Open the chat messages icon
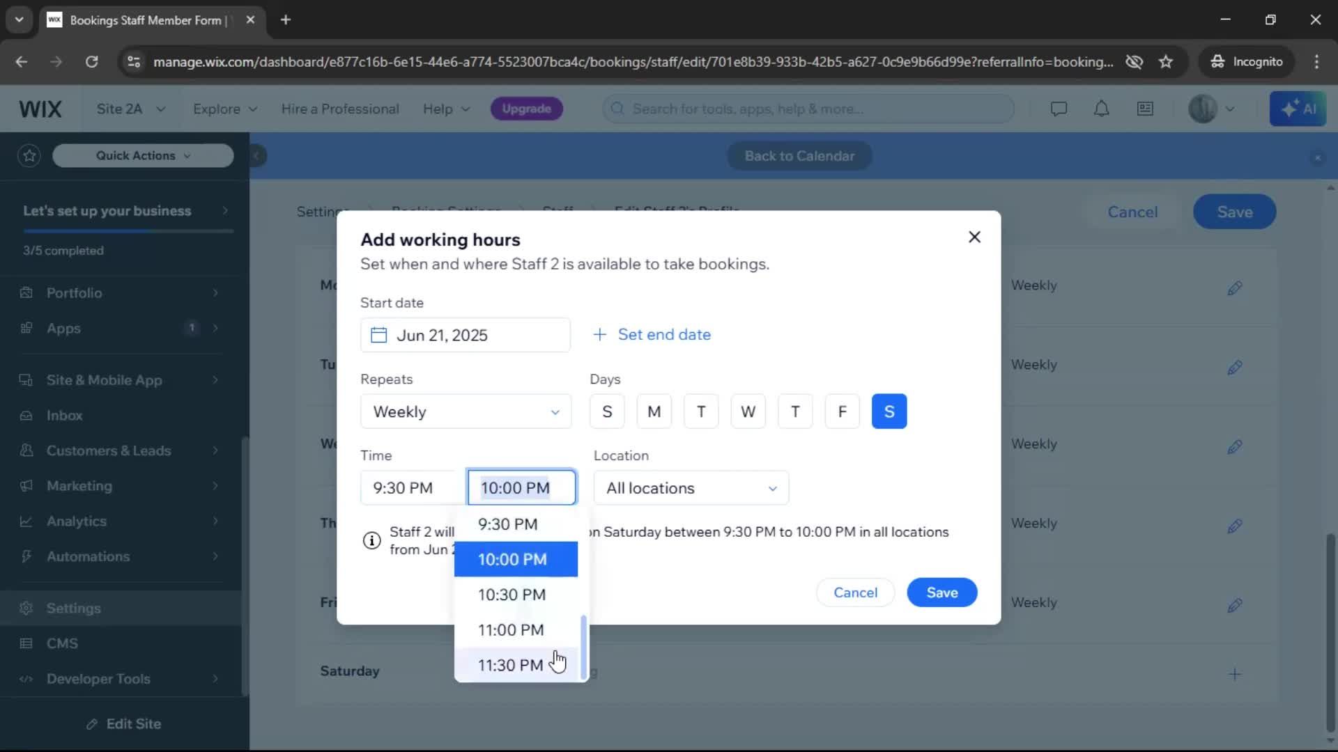This screenshot has height=752, width=1338. tap(1059, 109)
